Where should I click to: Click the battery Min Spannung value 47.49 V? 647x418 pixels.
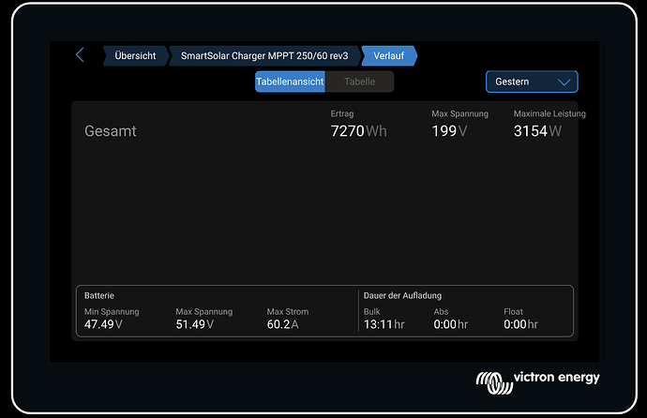coord(103,324)
